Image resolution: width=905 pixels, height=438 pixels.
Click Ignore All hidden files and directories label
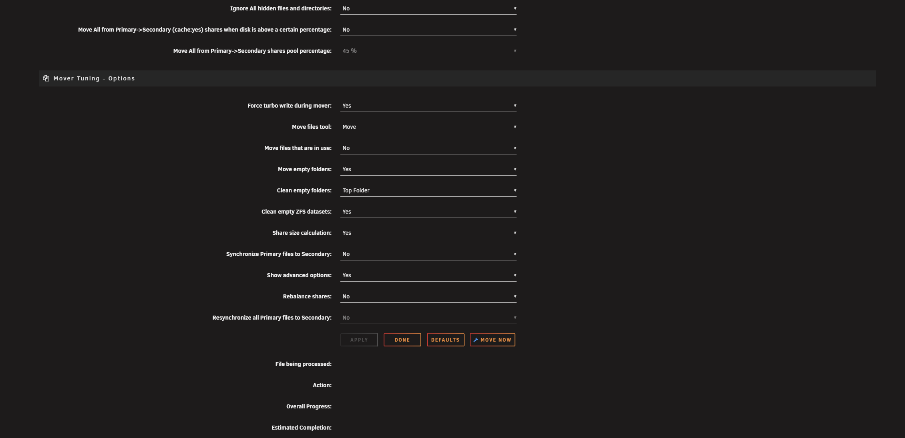[281, 8]
